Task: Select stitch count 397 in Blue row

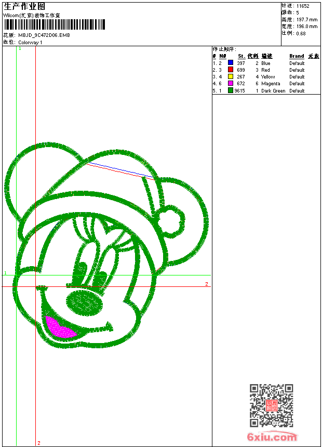Action: pos(241,63)
